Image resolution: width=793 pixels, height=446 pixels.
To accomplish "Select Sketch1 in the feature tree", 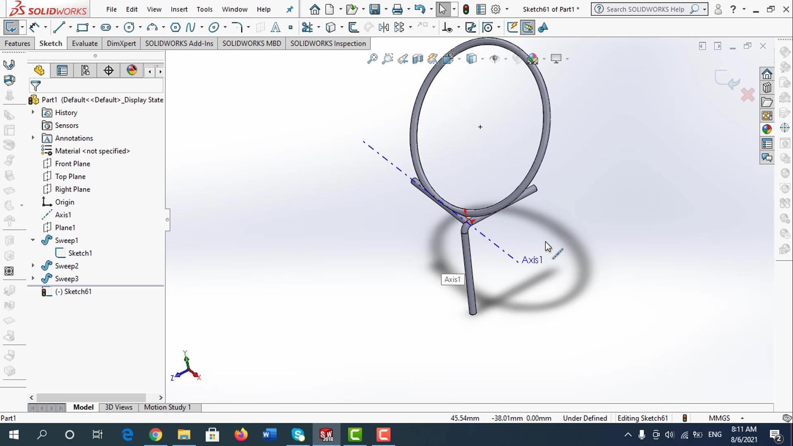I will coord(80,253).
